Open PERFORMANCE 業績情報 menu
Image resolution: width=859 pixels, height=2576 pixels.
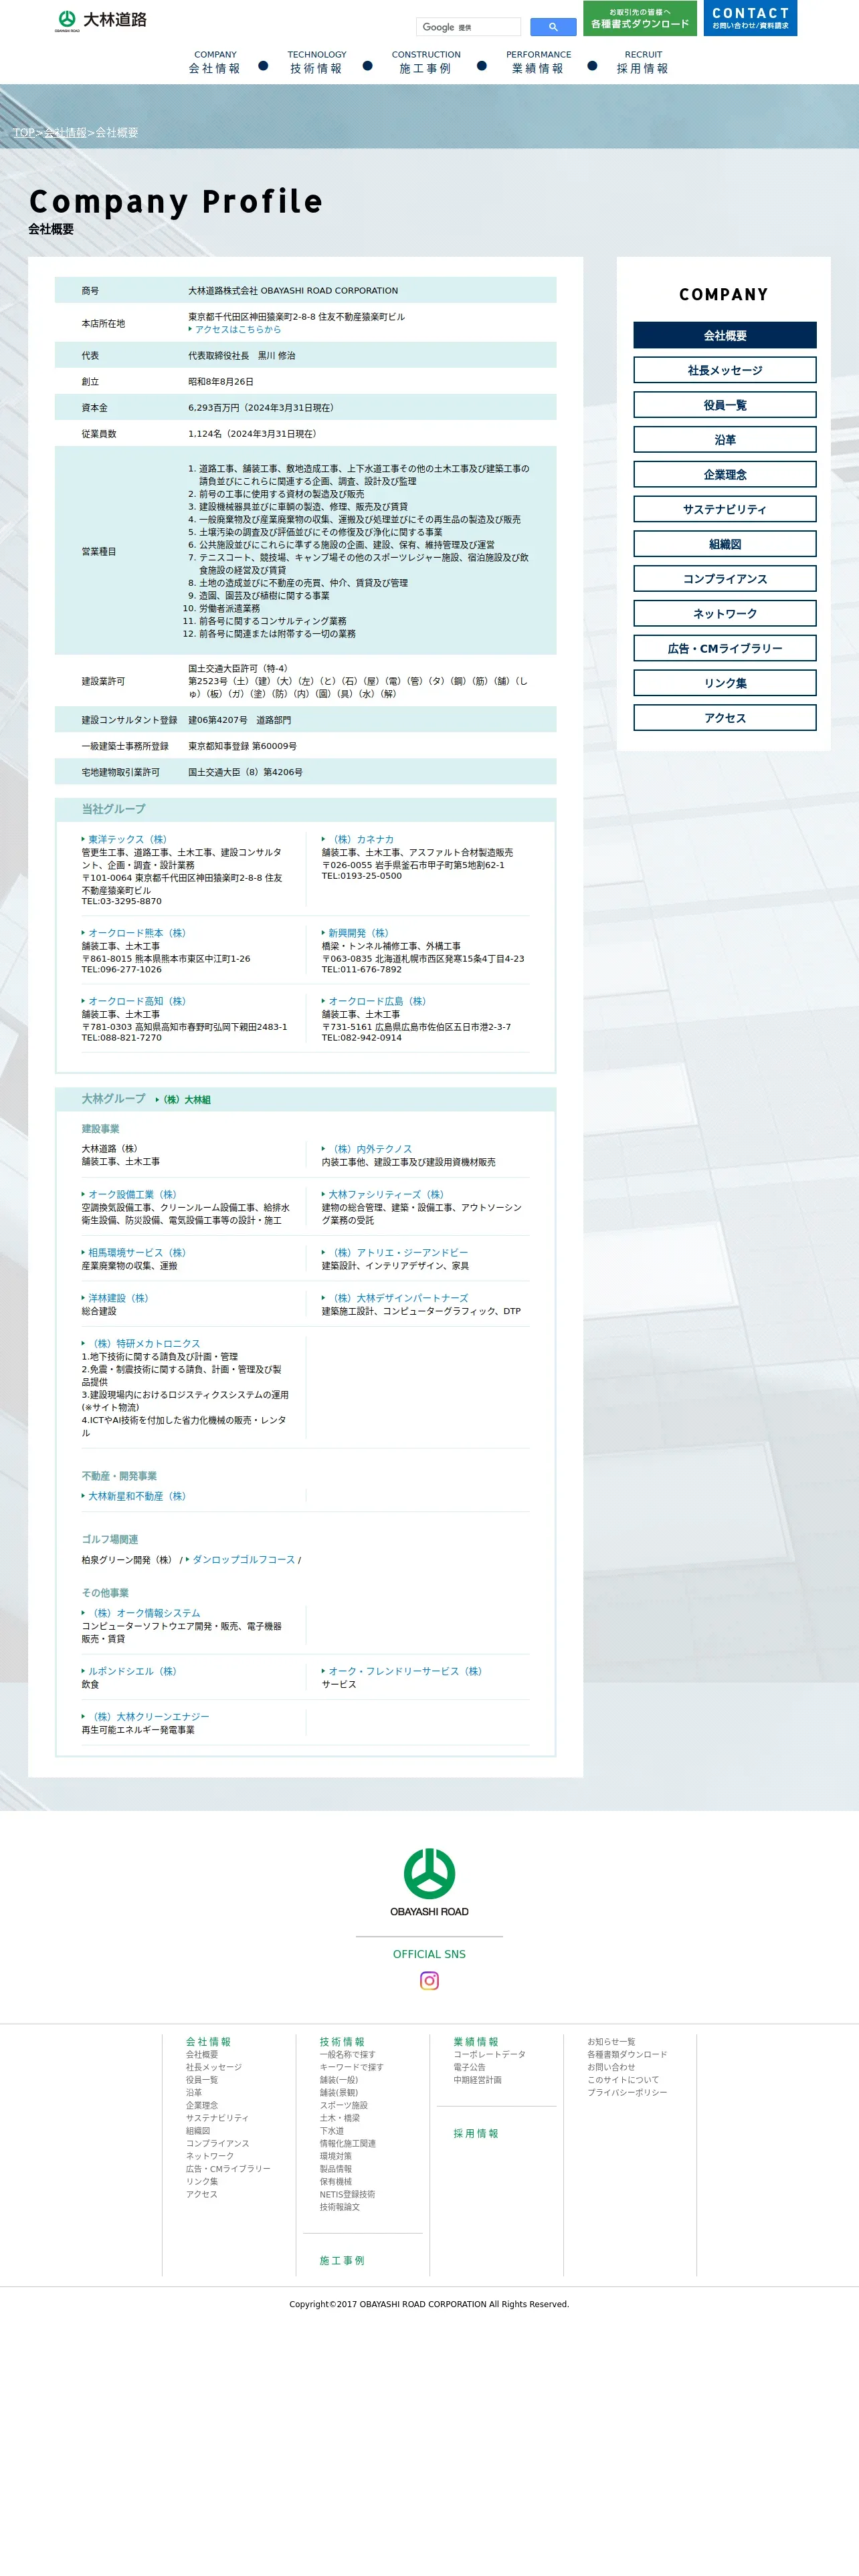click(x=538, y=63)
